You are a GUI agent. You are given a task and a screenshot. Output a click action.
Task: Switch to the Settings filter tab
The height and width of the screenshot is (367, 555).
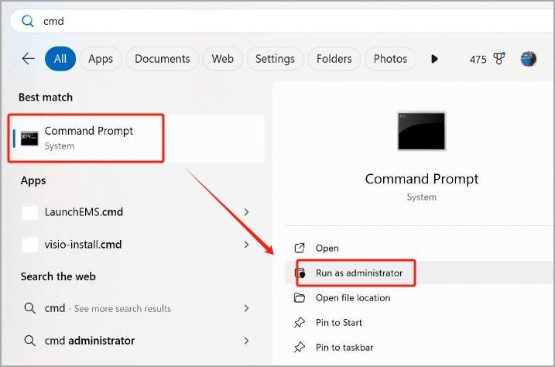point(275,59)
